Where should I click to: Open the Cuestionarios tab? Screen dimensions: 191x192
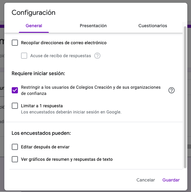click(153, 26)
